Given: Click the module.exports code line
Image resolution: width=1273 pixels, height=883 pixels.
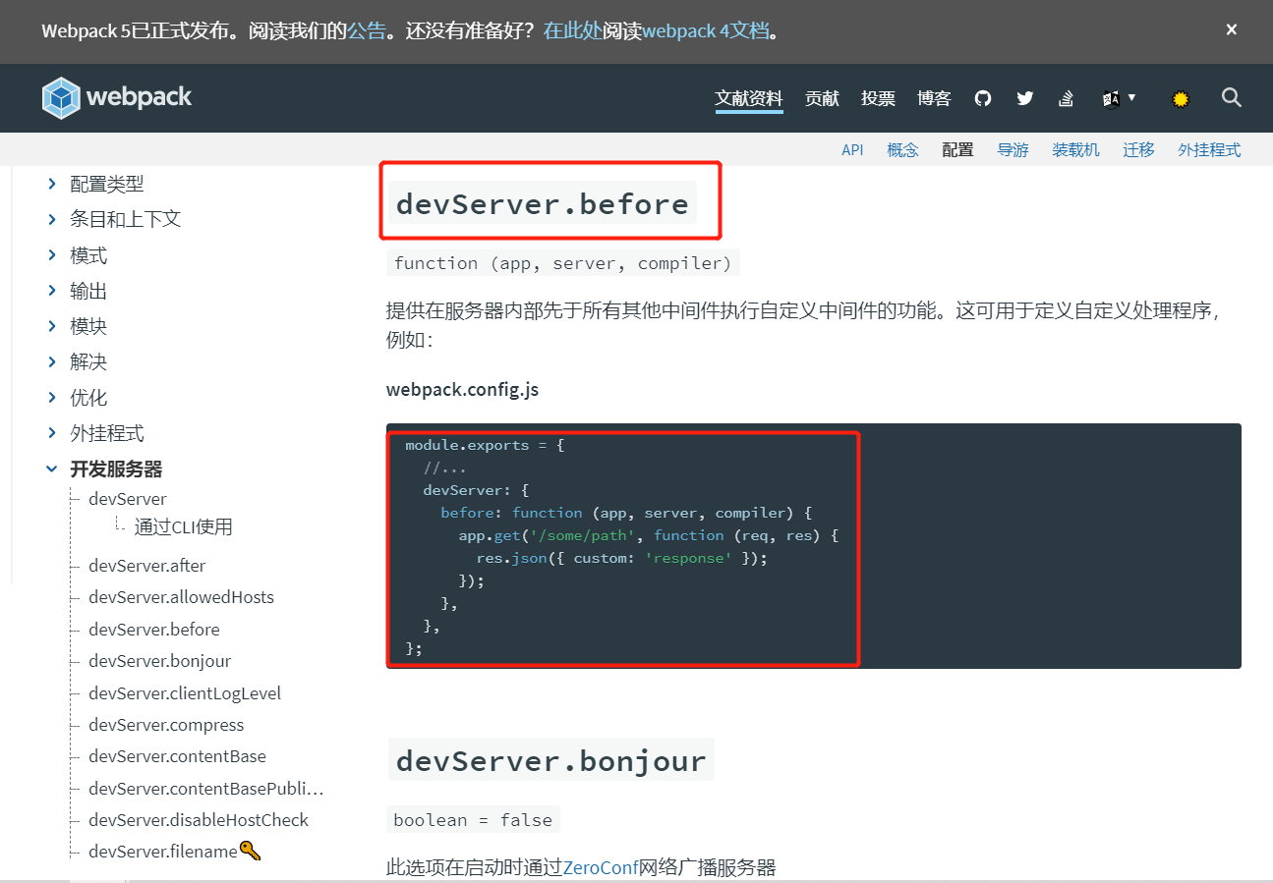Looking at the screenshot, I should pyautogui.click(x=485, y=445).
